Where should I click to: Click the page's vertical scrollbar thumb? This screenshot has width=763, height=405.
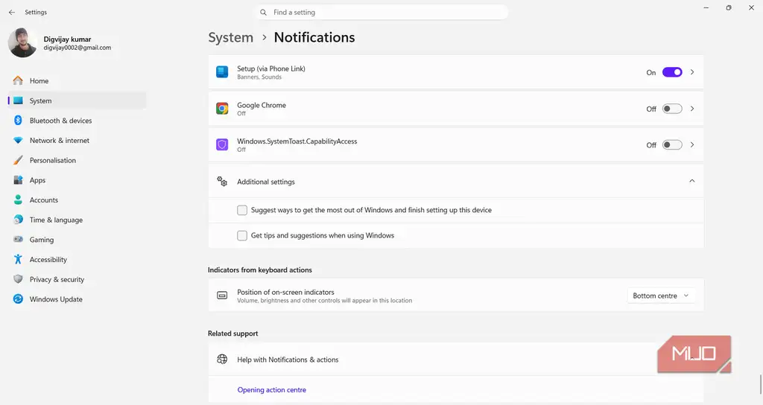(761, 385)
